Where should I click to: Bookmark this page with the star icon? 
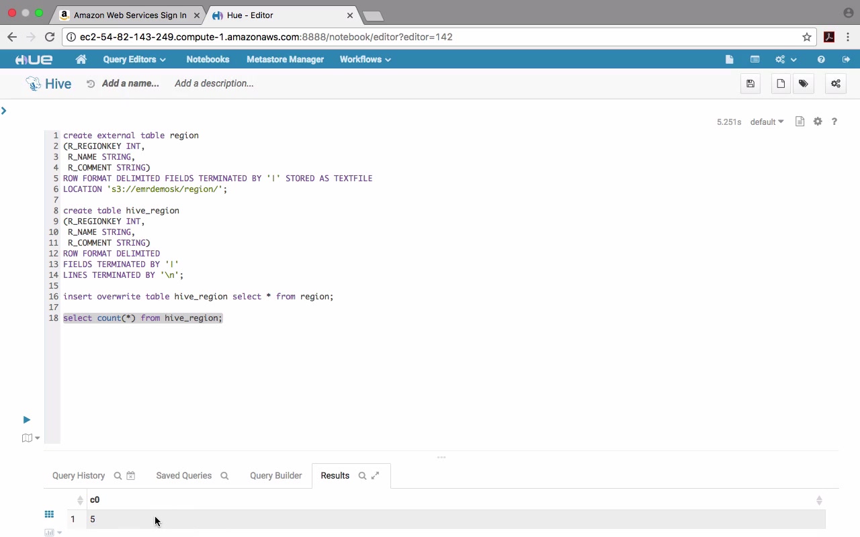tap(807, 37)
